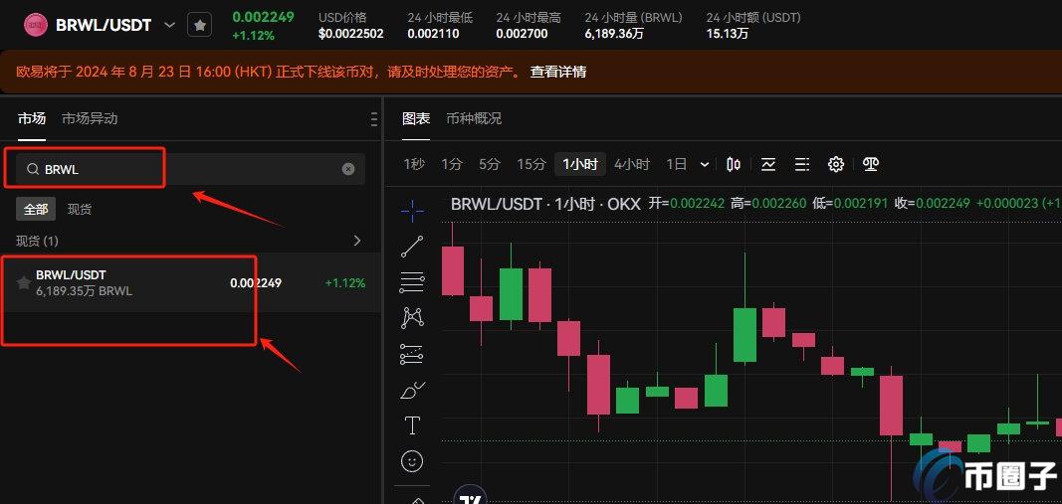Favorite BRWL/USDT row with its star
The width and height of the screenshot is (1062, 504).
[24, 282]
